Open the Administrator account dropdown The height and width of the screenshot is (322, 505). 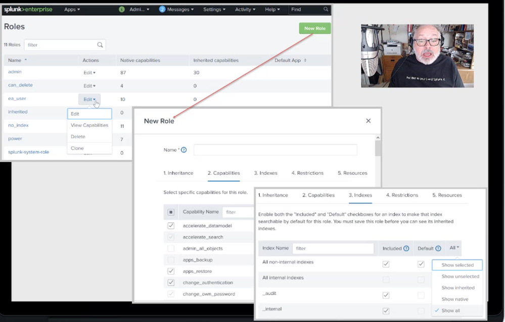(139, 9)
